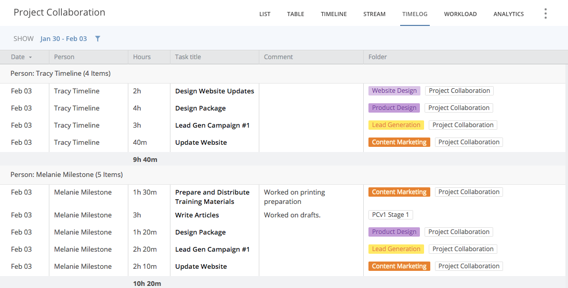Click the yellow Lead Generation tag in Tracy's row
The height and width of the screenshot is (288, 568).
(x=396, y=125)
